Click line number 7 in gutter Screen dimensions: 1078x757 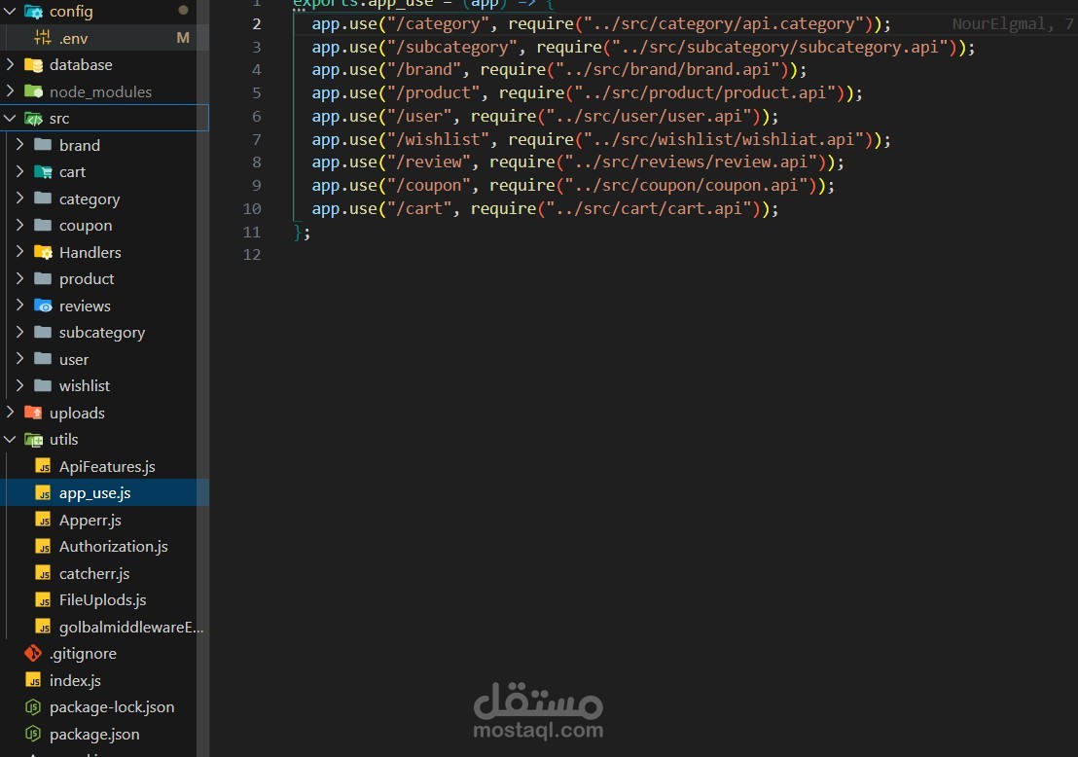click(257, 139)
